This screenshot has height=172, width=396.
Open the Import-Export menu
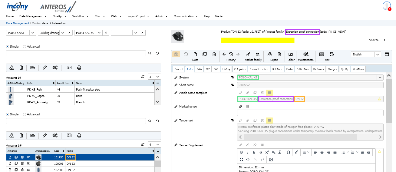click(138, 16)
